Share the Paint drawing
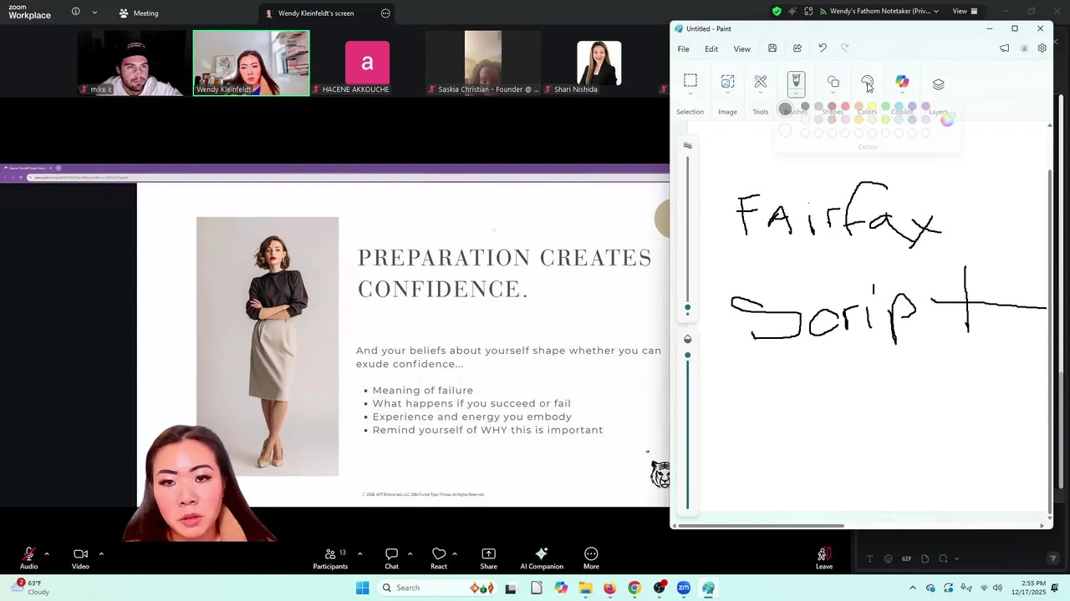The image size is (1070, 601). pyautogui.click(x=797, y=48)
